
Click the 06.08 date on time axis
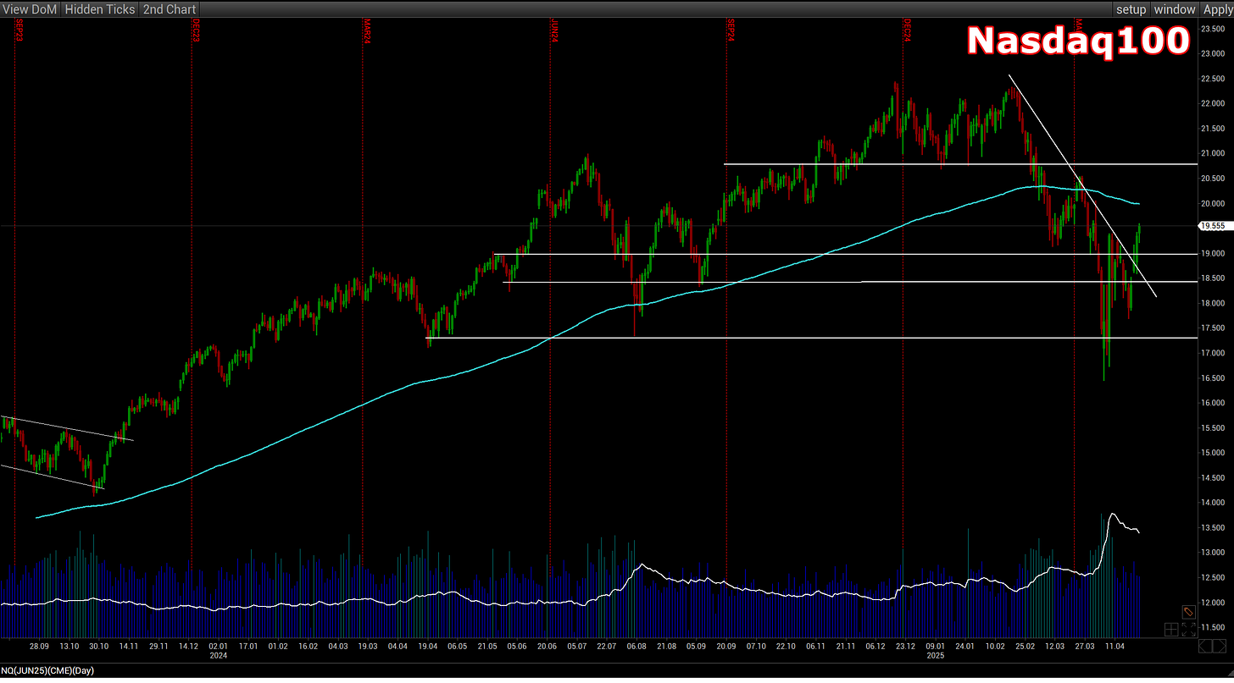tap(636, 646)
